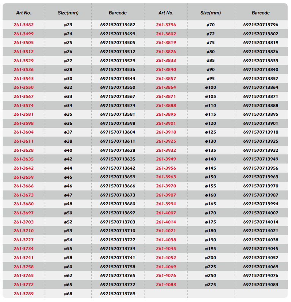Select barcode 6971570713963
Viewport: 291px width, 302px height.
click(261, 177)
